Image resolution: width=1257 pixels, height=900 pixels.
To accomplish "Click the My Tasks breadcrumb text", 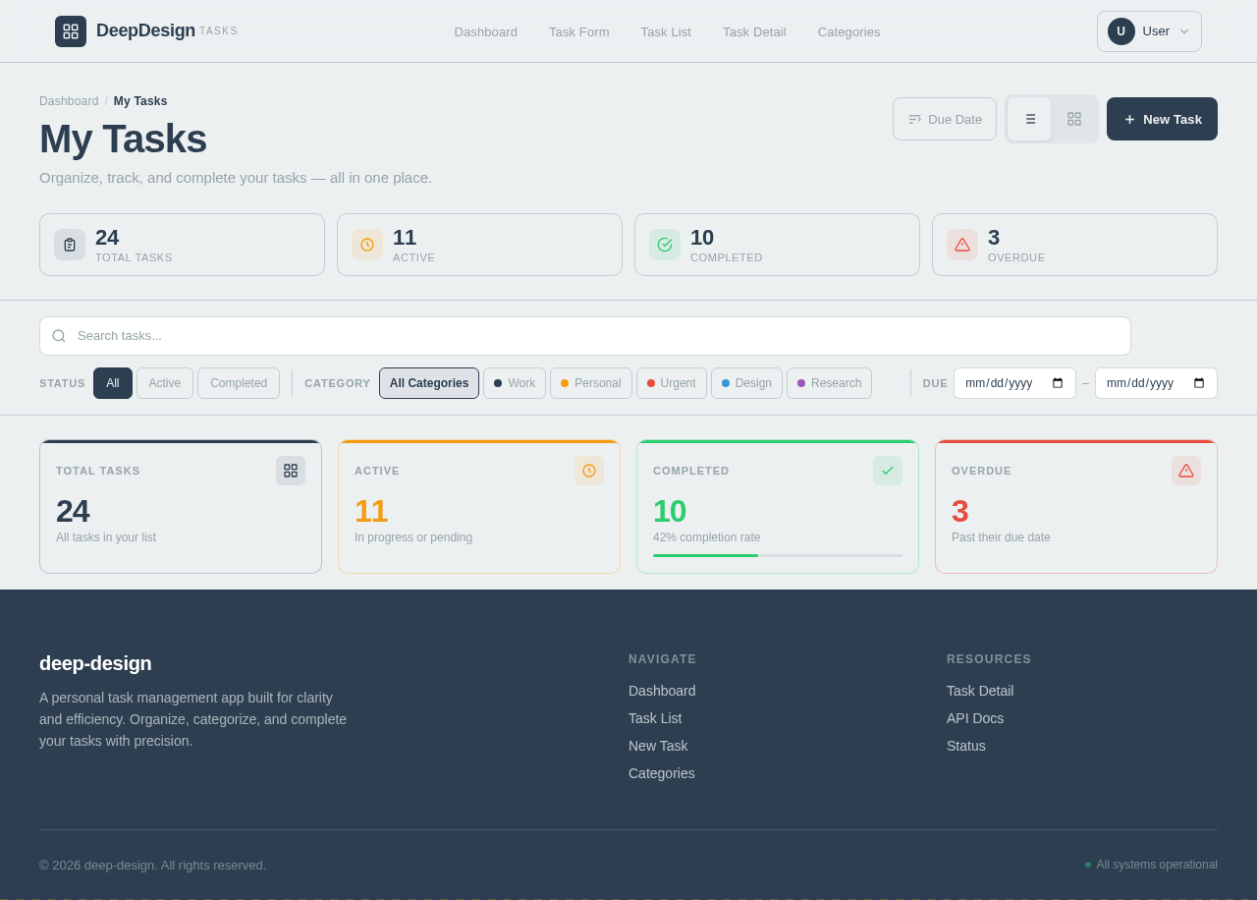I will coord(140,101).
